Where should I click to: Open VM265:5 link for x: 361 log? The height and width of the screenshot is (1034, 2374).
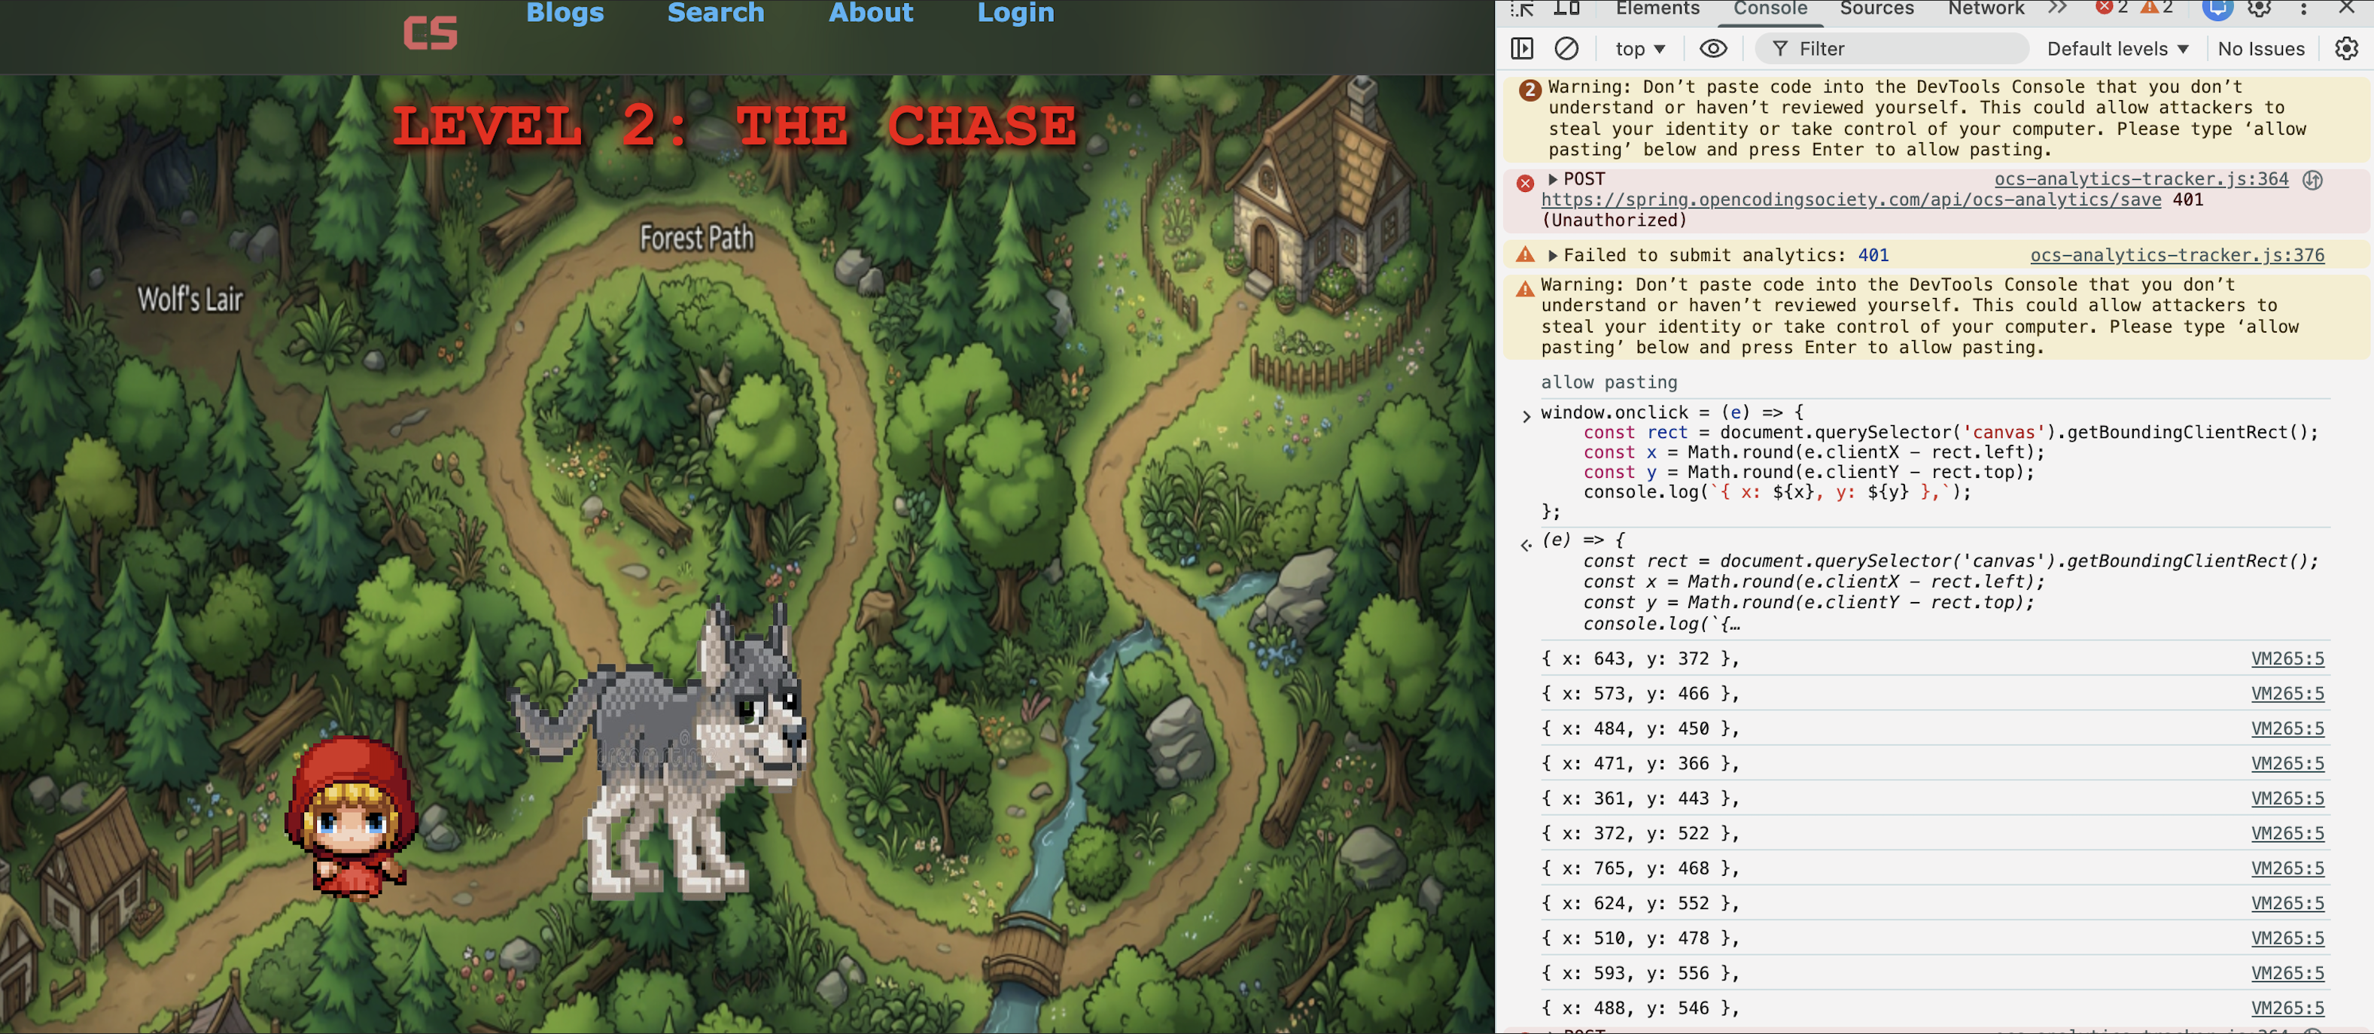click(x=2287, y=799)
